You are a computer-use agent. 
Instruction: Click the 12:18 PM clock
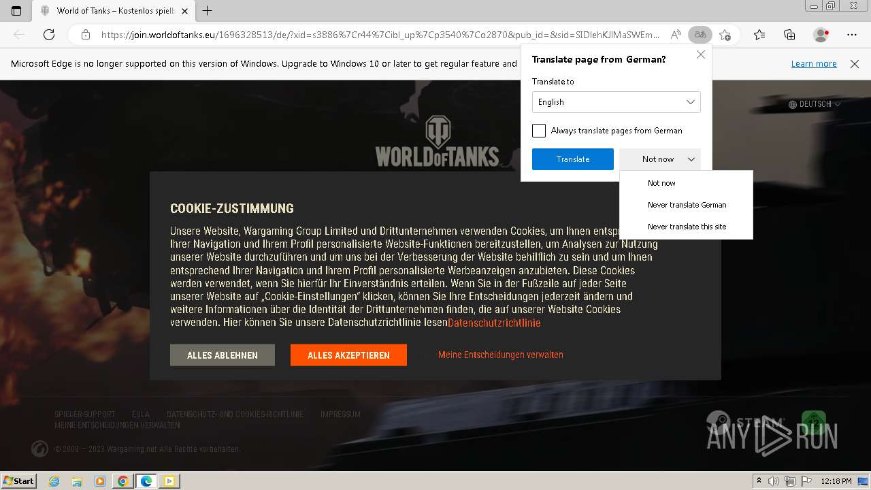[x=836, y=481]
